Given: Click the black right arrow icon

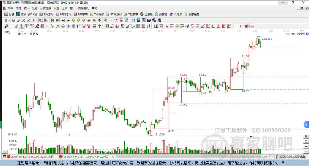Looking at the screenshot, I should point(68,20).
